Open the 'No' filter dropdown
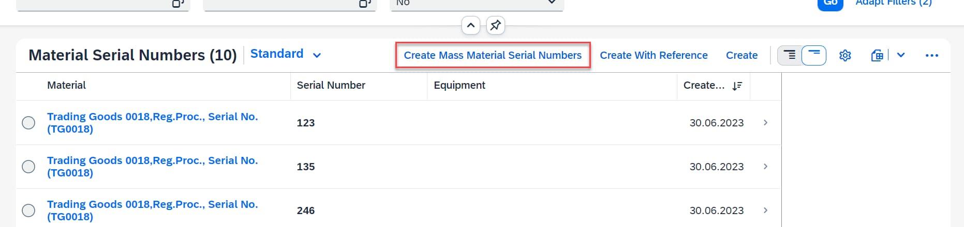Screen dimensions: 964x227 click(552, 3)
